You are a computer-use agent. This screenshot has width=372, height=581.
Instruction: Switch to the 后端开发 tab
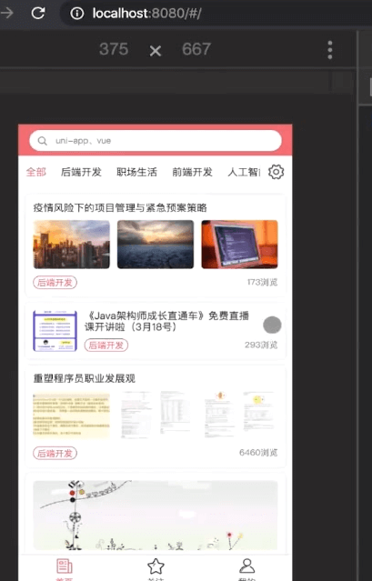click(x=81, y=172)
